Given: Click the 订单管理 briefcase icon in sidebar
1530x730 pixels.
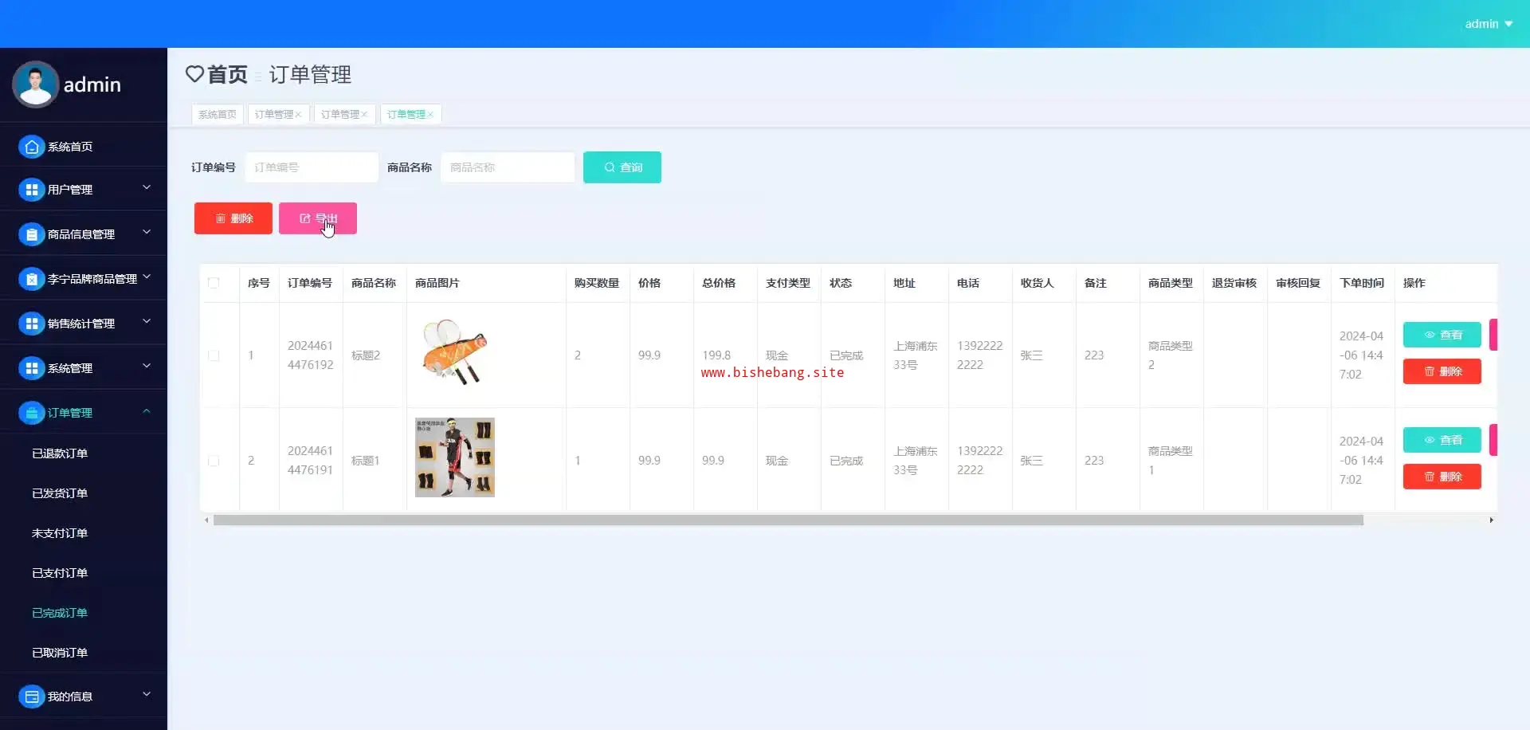Looking at the screenshot, I should tap(31, 413).
